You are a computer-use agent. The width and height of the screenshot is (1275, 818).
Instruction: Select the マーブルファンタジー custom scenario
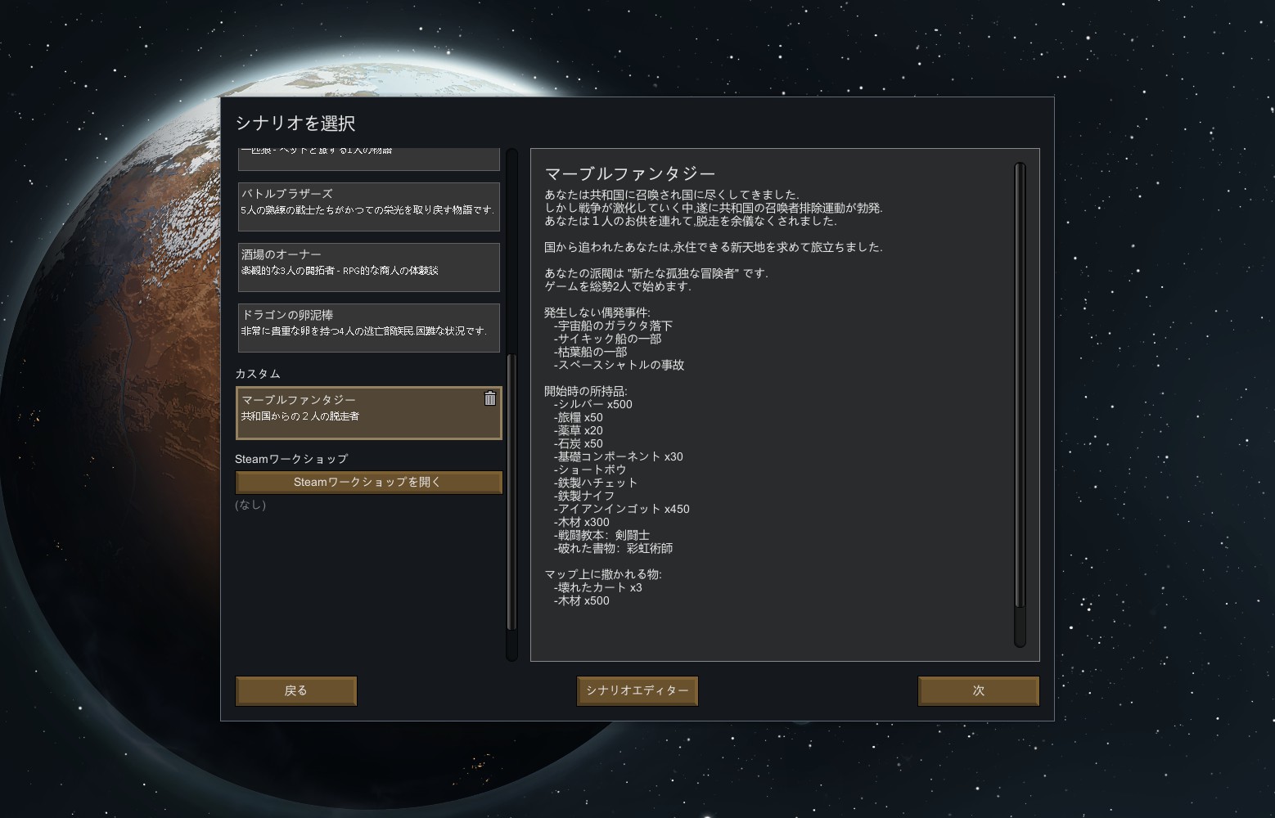pyautogui.click(x=369, y=413)
